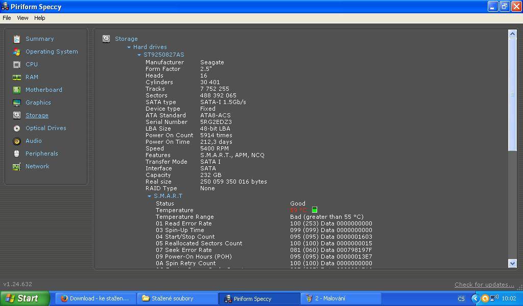The image size is (523, 306).
Task: Click the red temperature value 59 °C
Action: point(298,210)
